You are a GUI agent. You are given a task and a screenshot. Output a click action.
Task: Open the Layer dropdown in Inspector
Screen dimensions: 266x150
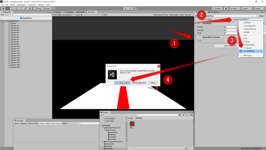252,19
